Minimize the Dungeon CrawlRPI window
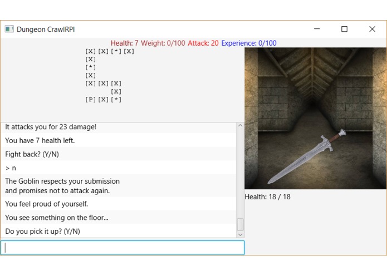The image size is (387, 275). tap(317, 29)
